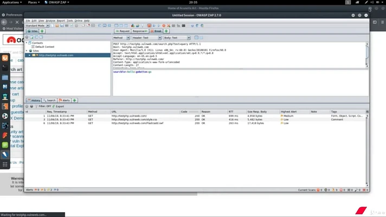Viewport: 386px width, 217px height.
Task: Click the Options gear icon in toolbar
Action: [76, 25]
